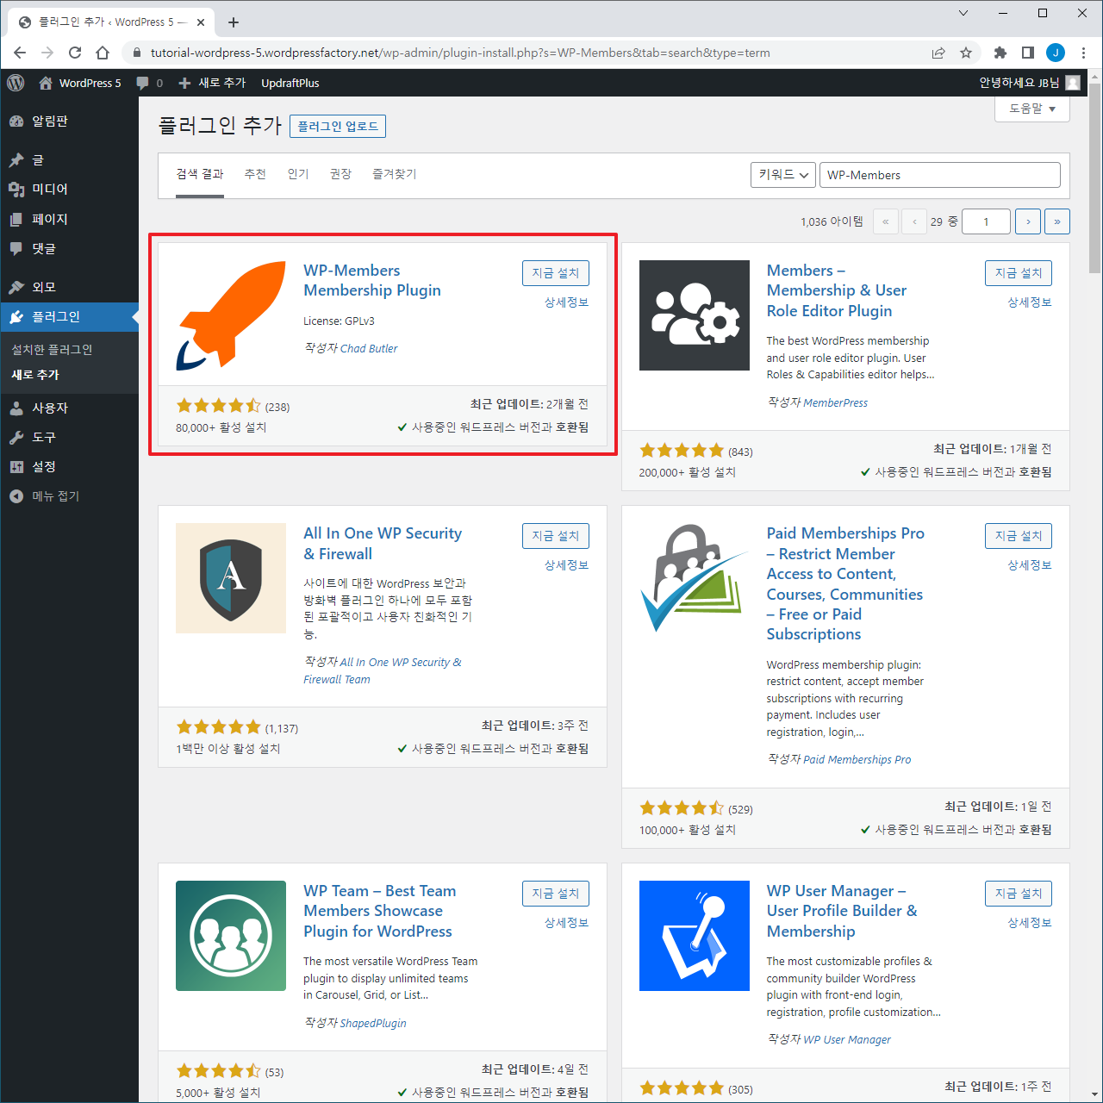Open WP-Members Membership Plugin title link
1103x1103 pixels.
click(x=372, y=280)
